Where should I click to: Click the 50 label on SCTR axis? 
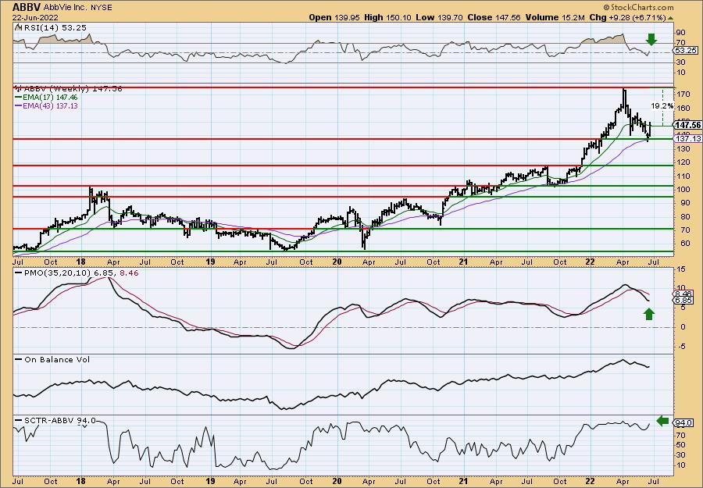tap(680, 445)
